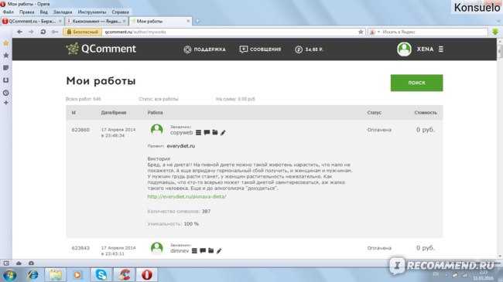Open the Поддержка support icon in header
This screenshot has width=503, height=282.
pos(187,49)
